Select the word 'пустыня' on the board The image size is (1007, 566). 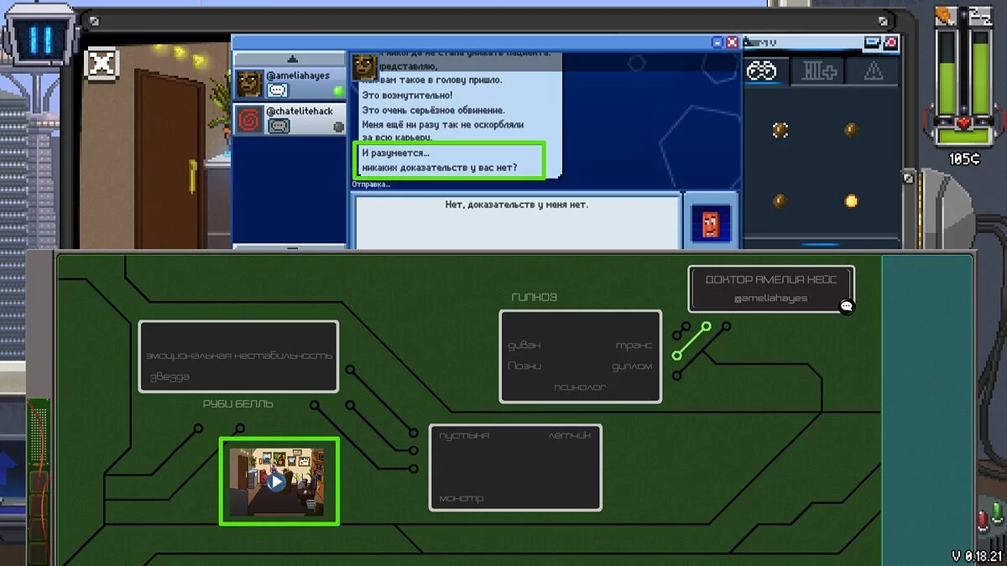pos(464,435)
